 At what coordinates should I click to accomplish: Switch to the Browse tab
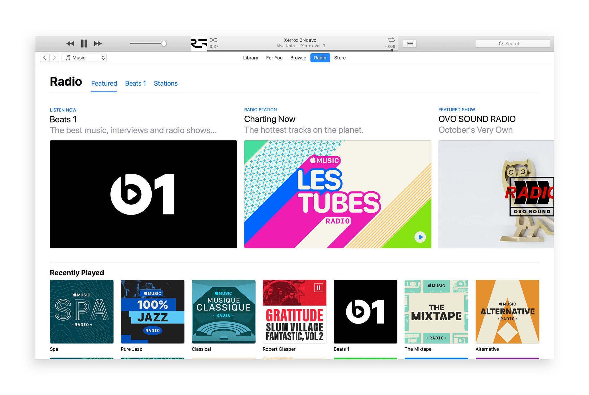(x=298, y=58)
